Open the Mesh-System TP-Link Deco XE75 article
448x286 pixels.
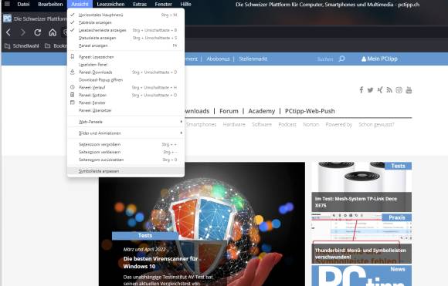361,187
